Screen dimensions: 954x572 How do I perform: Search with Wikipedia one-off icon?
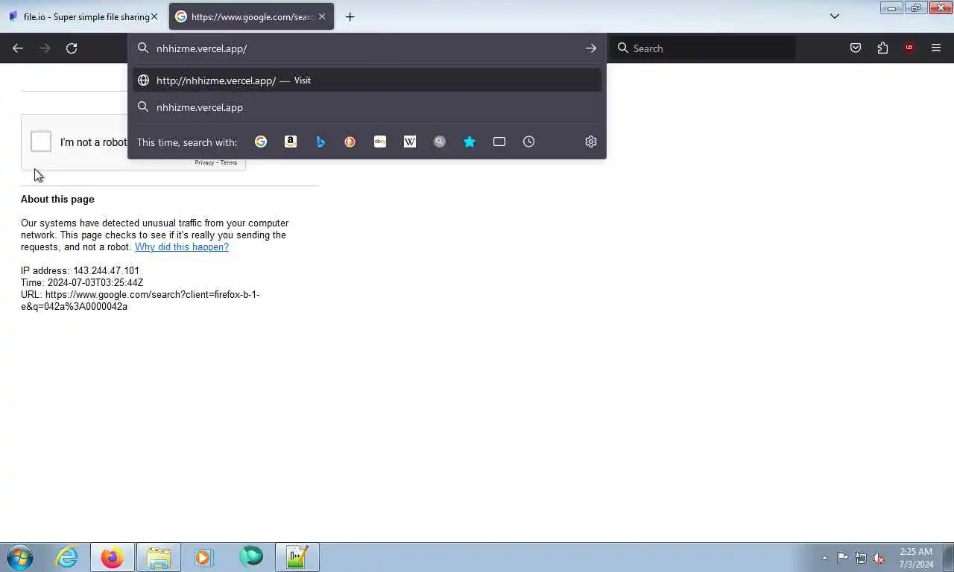(410, 142)
